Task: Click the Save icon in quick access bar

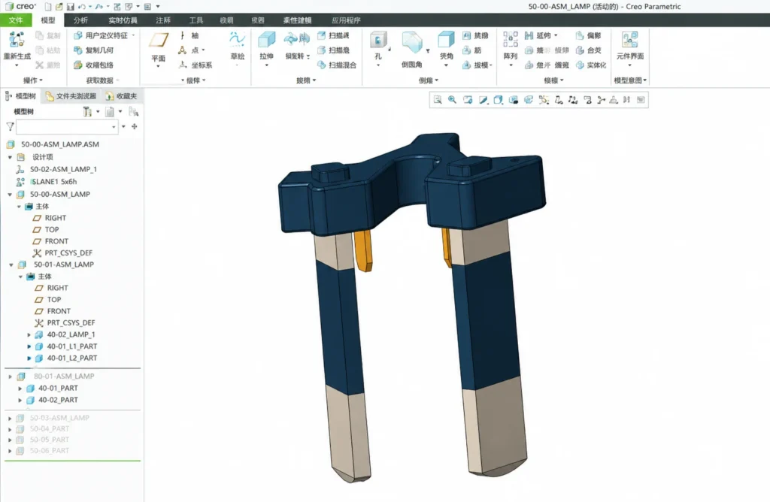Action: 70,6
